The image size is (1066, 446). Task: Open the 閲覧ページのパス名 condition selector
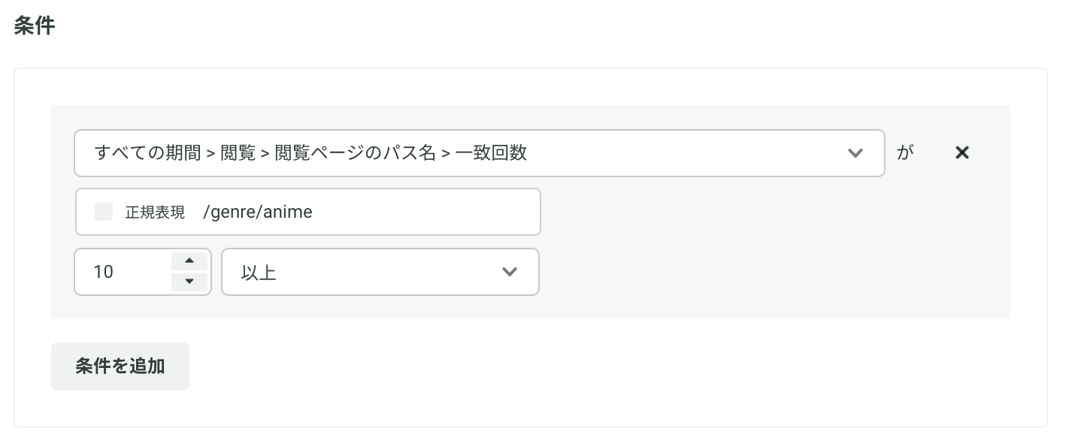[480, 153]
